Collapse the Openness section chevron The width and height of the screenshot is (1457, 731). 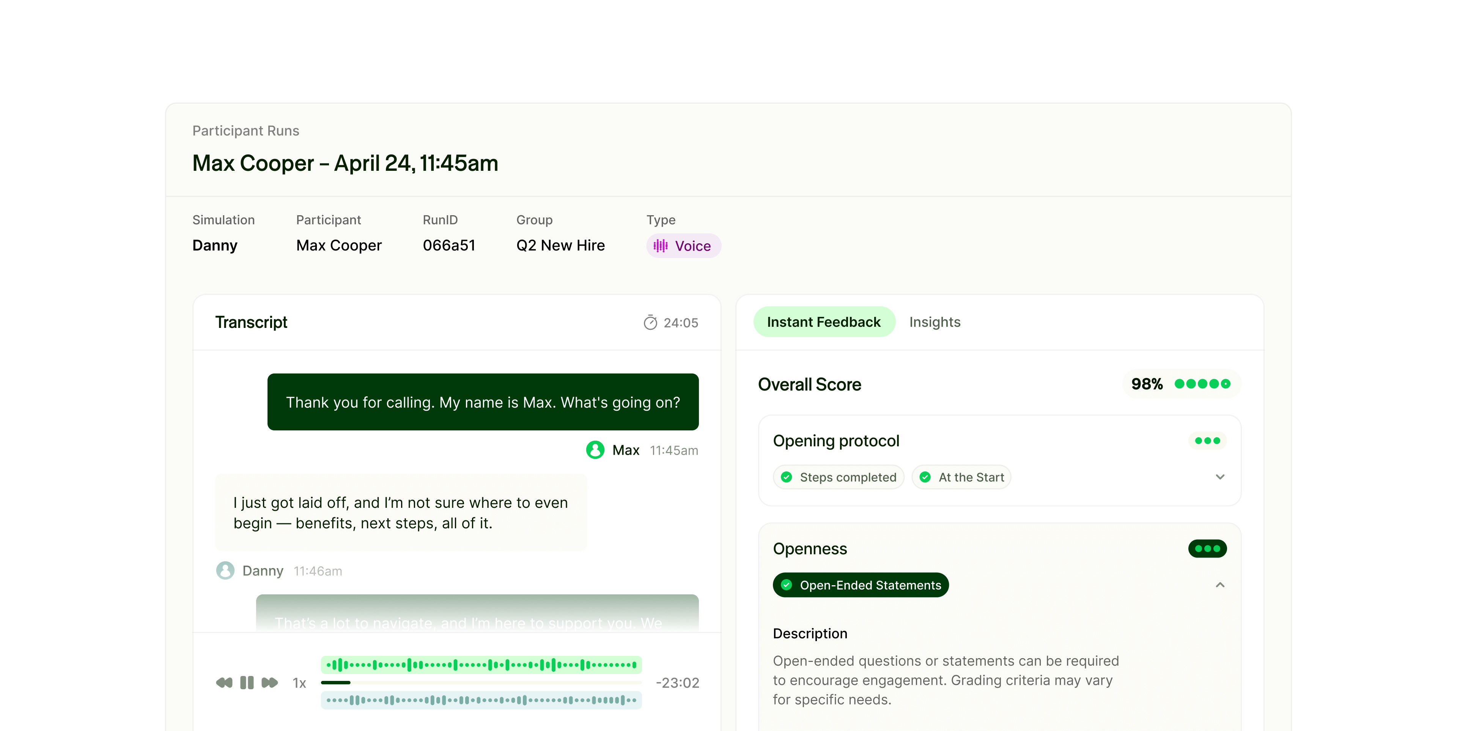pyautogui.click(x=1220, y=585)
